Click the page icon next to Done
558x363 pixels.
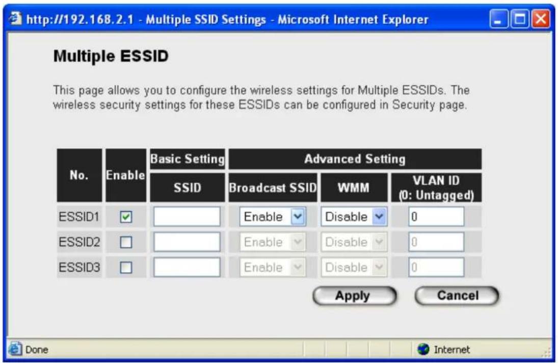[15, 349]
